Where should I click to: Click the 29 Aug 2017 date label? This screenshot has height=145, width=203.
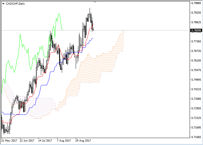click(83, 141)
